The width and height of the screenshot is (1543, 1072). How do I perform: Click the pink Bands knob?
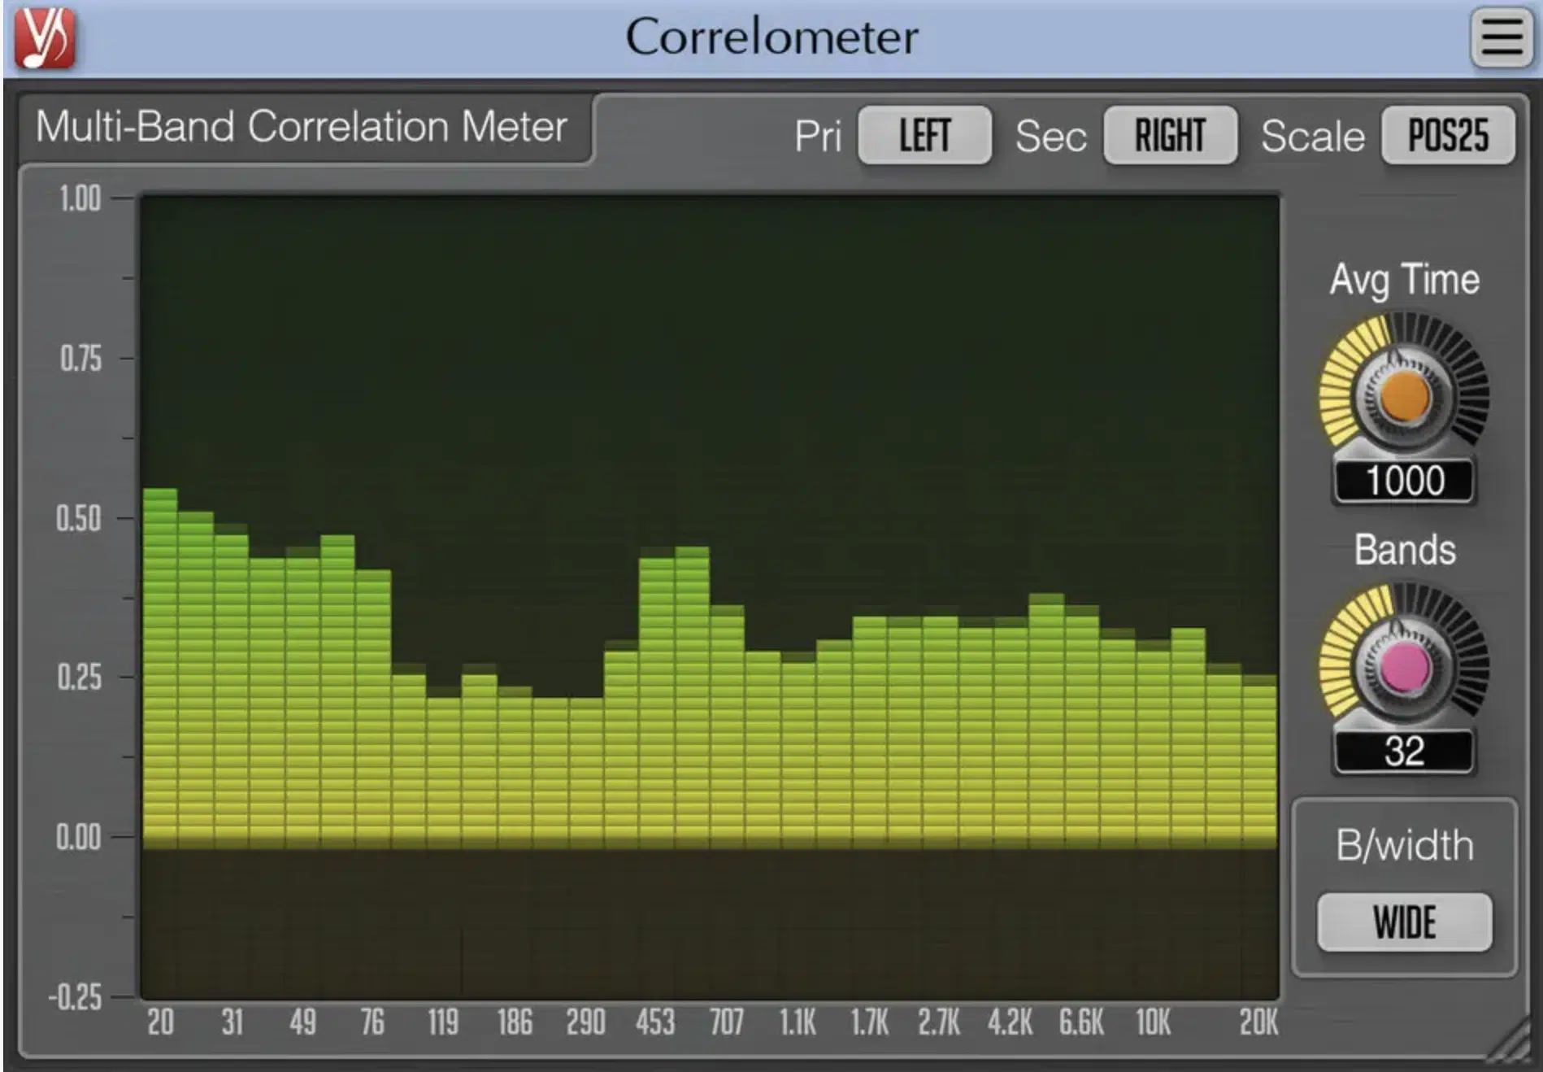(x=1404, y=667)
